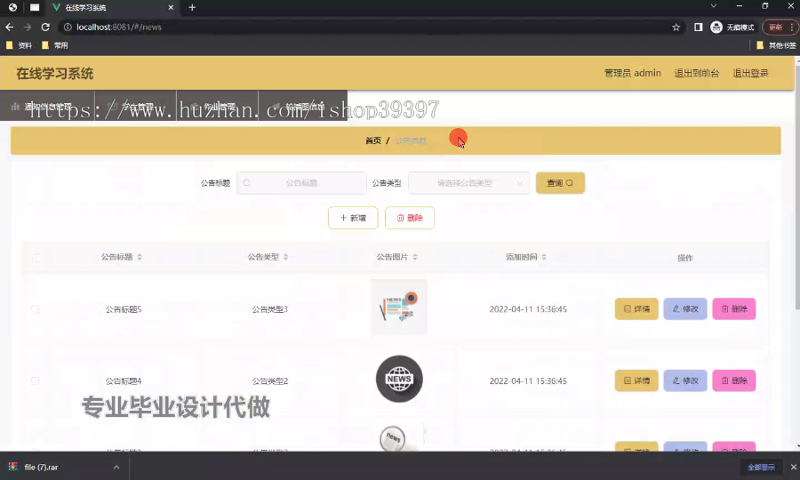The width and height of the screenshot is (800, 480).
Task: Sort by the 公告标题 column arrows
Action: pyautogui.click(x=140, y=257)
